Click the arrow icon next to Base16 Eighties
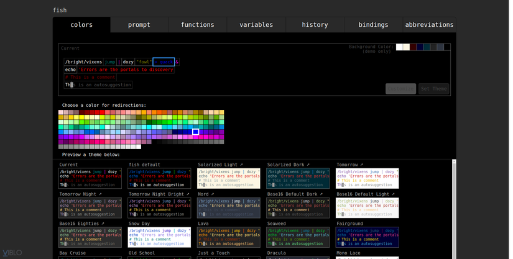The image size is (513, 259). [x=103, y=224]
